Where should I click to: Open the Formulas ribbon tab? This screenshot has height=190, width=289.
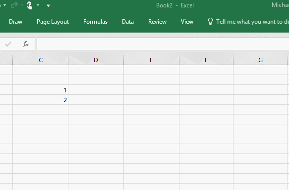click(95, 22)
